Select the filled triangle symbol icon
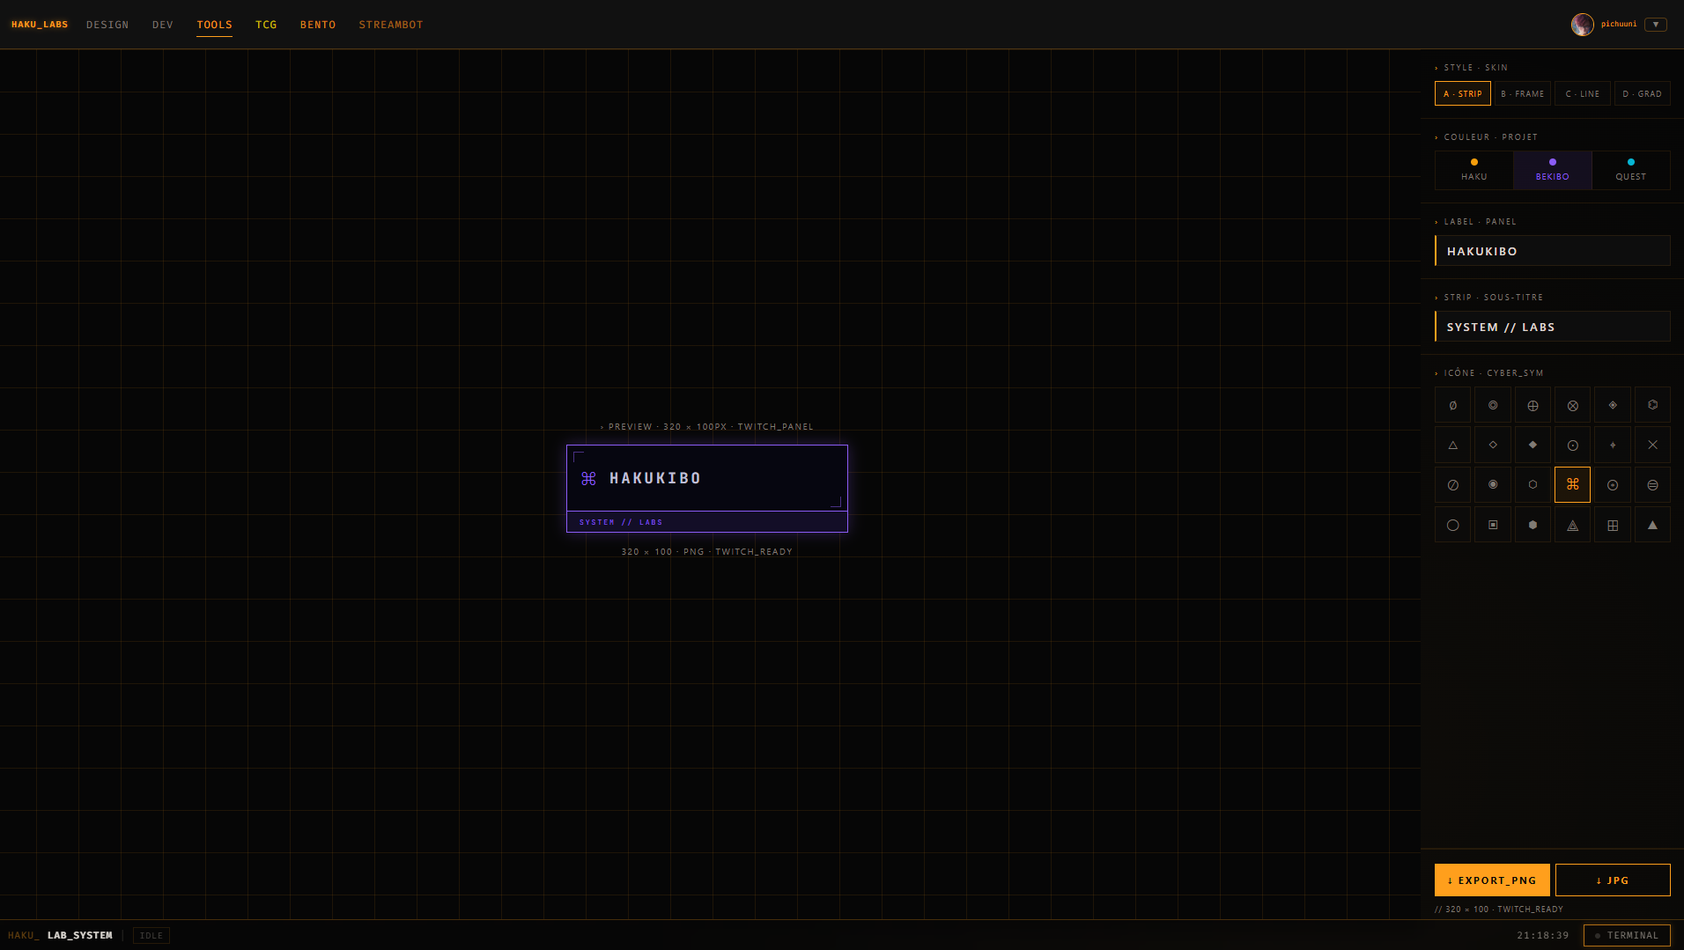 click(1653, 524)
